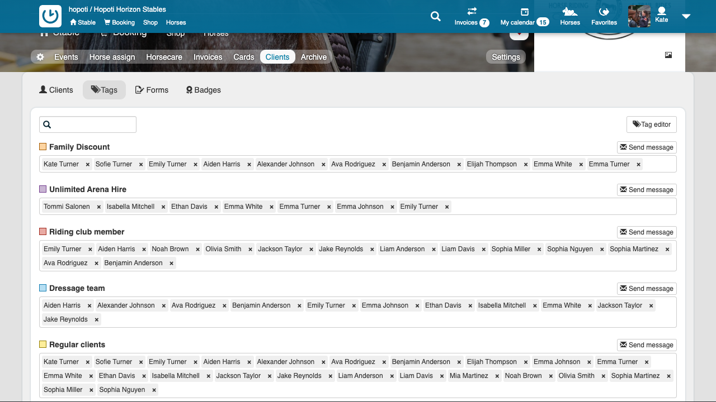Switch to the Forms tab

click(152, 90)
